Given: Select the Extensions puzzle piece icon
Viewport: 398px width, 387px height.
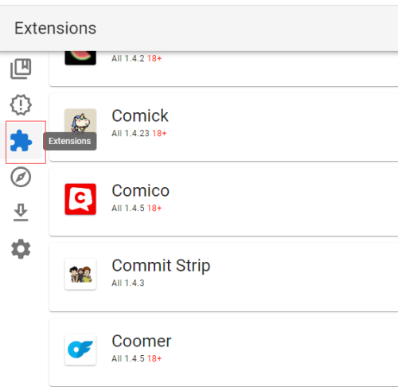Looking at the screenshot, I should point(21,141).
